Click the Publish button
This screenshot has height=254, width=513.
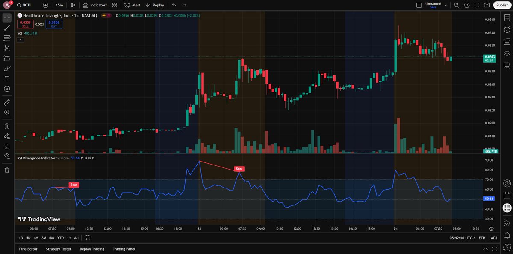click(502, 5)
